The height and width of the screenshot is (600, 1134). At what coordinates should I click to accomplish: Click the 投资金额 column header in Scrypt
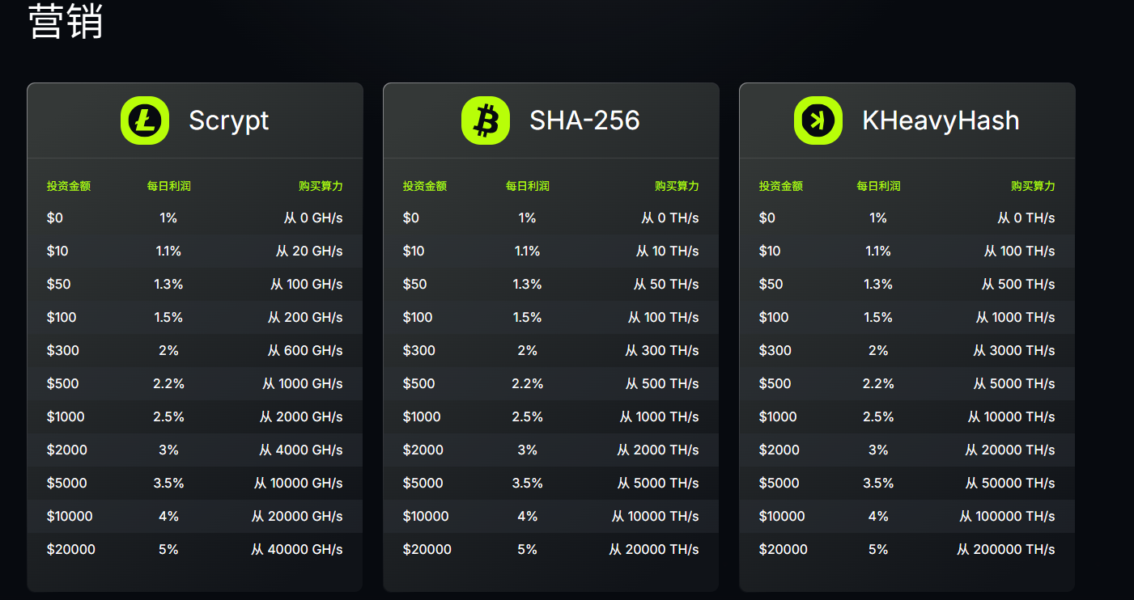point(69,186)
